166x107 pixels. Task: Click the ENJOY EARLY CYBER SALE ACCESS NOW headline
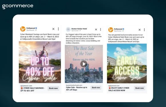click(119, 89)
